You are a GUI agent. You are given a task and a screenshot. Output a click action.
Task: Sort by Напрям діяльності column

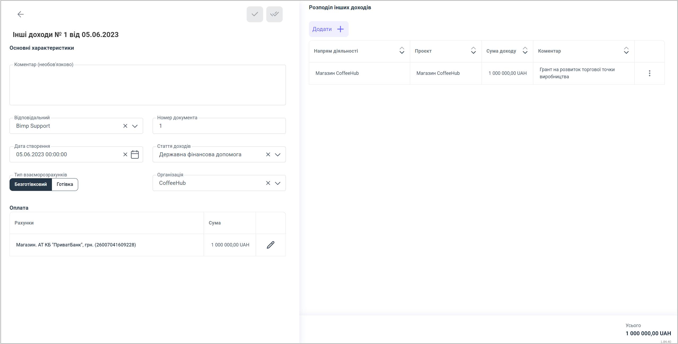(x=402, y=51)
